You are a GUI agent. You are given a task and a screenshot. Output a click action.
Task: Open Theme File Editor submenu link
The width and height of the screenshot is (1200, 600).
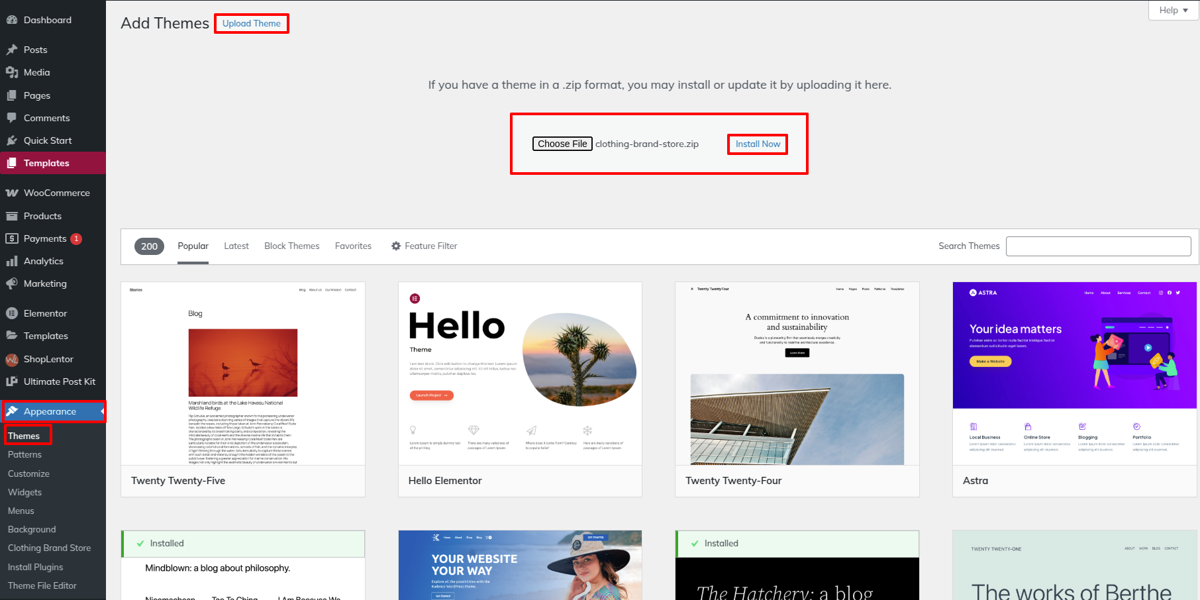pyautogui.click(x=42, y=585)
